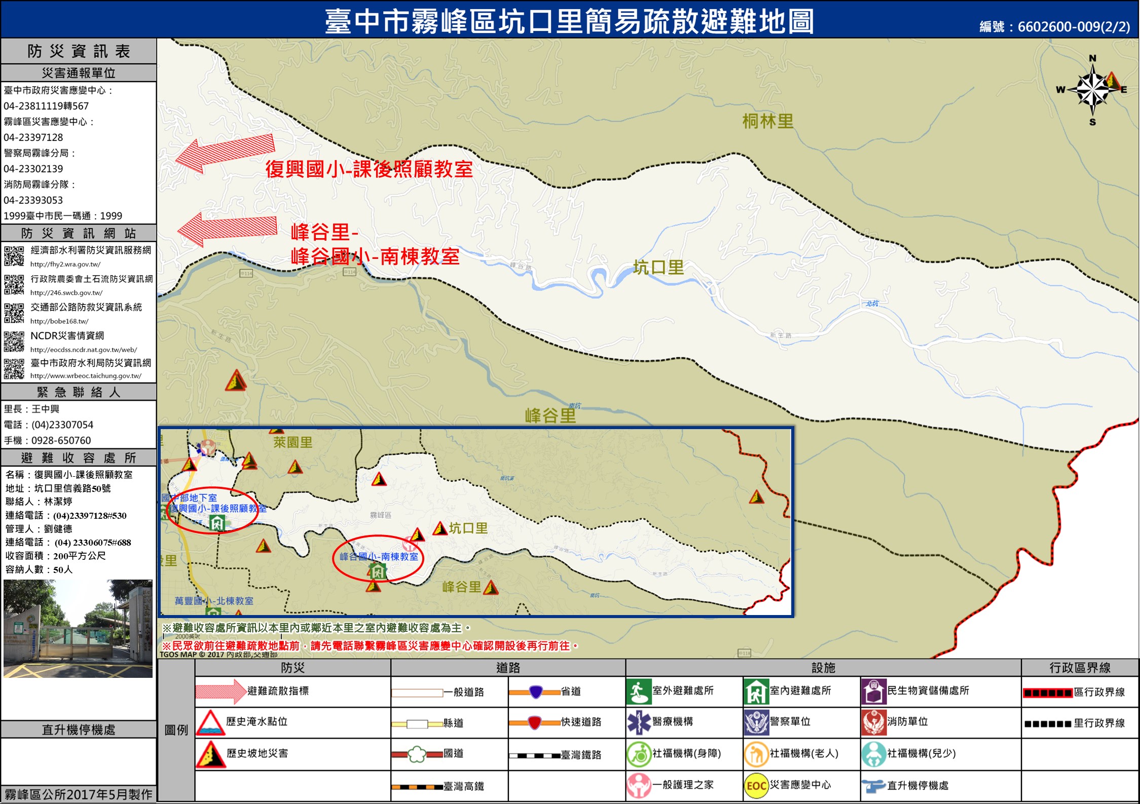
Task: Click the QR code for fhy2.wra.gov.tw
Action: click(14, 256)
